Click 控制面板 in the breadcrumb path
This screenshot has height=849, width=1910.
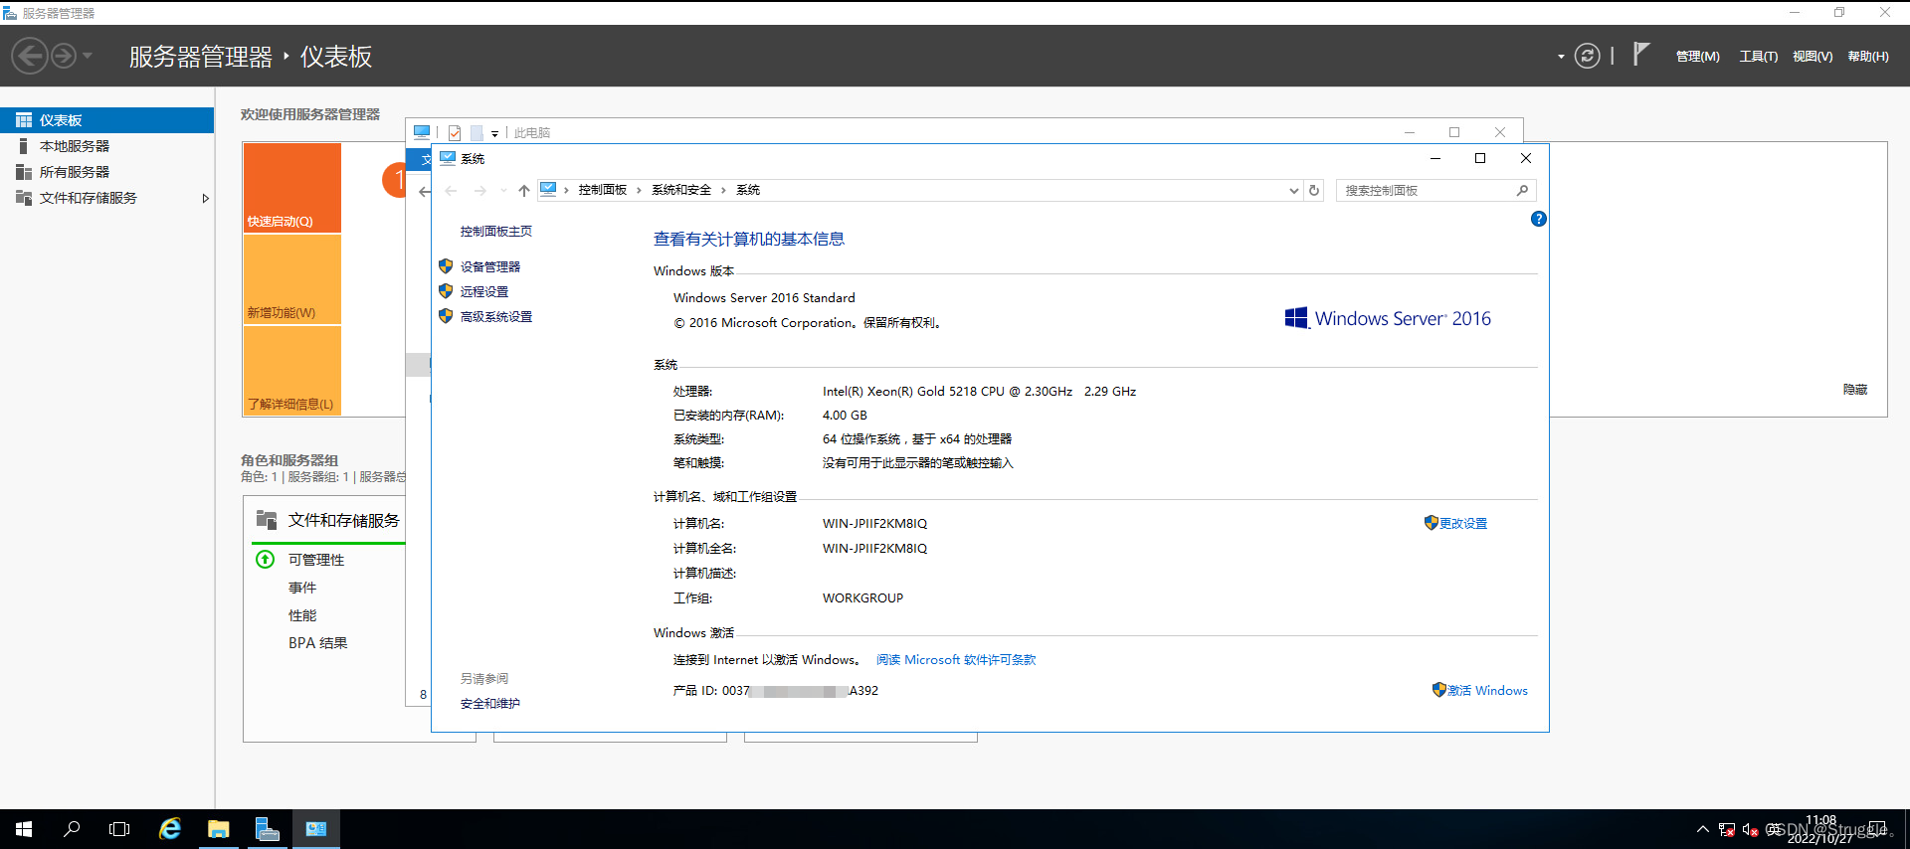(602, 190)
